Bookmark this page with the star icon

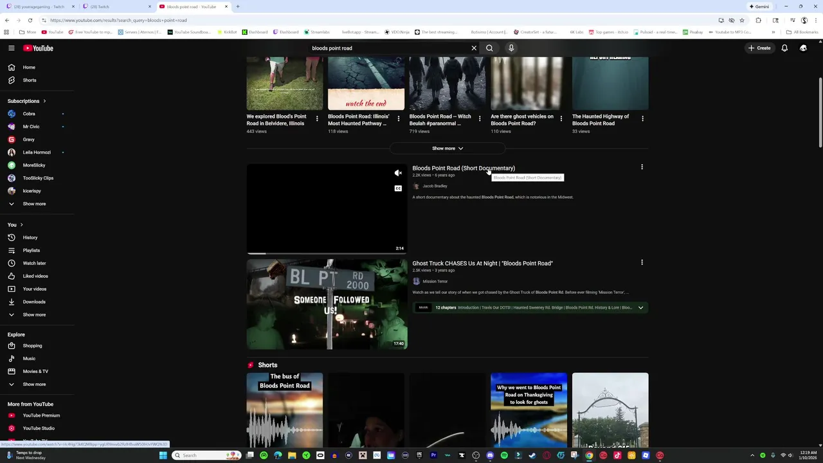pos(741,20)
